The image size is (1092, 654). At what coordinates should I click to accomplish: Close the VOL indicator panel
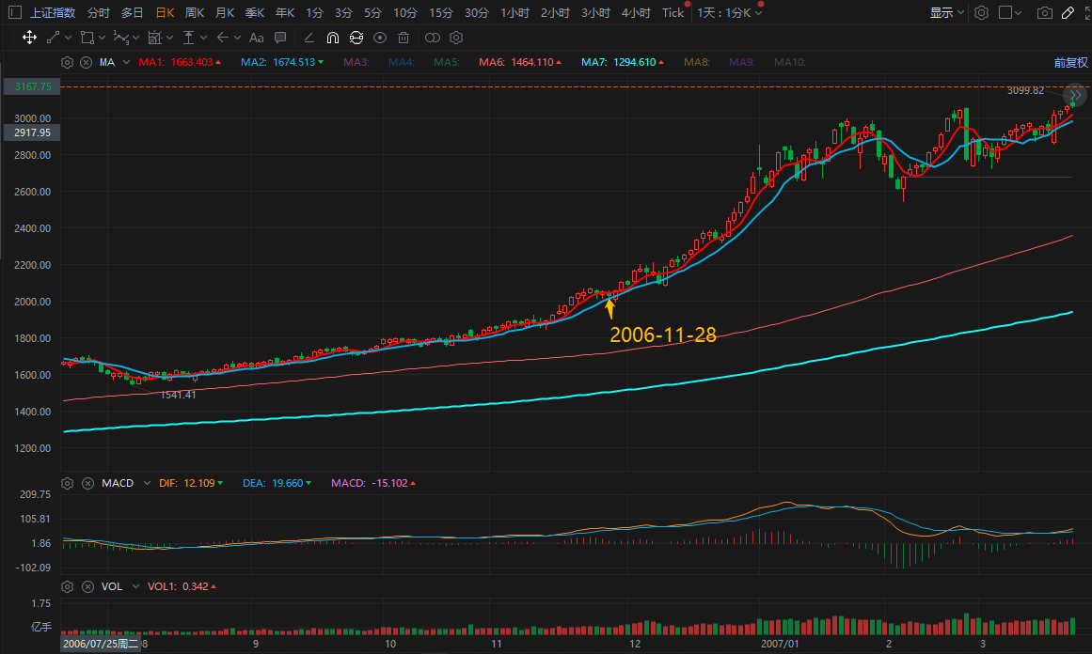click(86, 586)
